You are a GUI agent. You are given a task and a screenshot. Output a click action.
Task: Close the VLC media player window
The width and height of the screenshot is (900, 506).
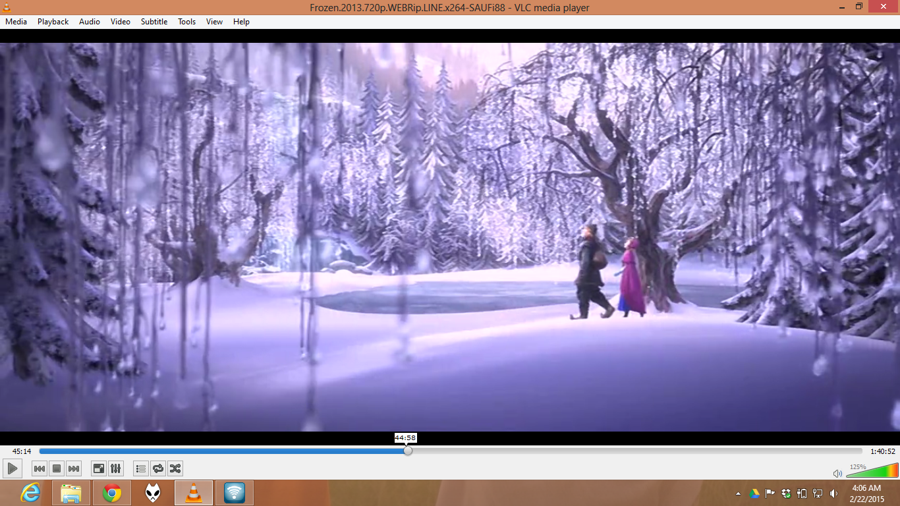[883, 7]
